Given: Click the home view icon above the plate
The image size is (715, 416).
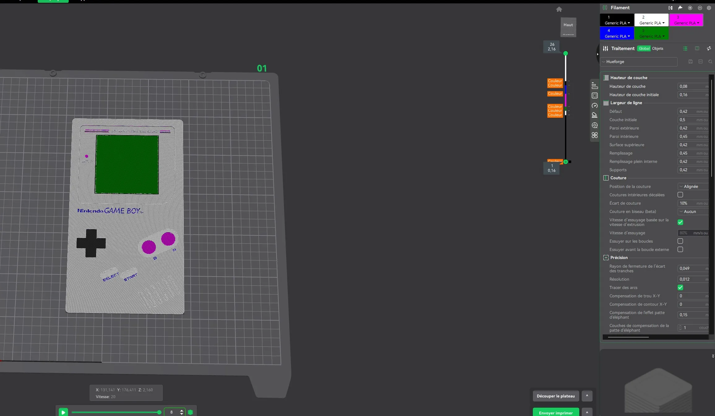Looking at the screenshot, I should point(559,9).
